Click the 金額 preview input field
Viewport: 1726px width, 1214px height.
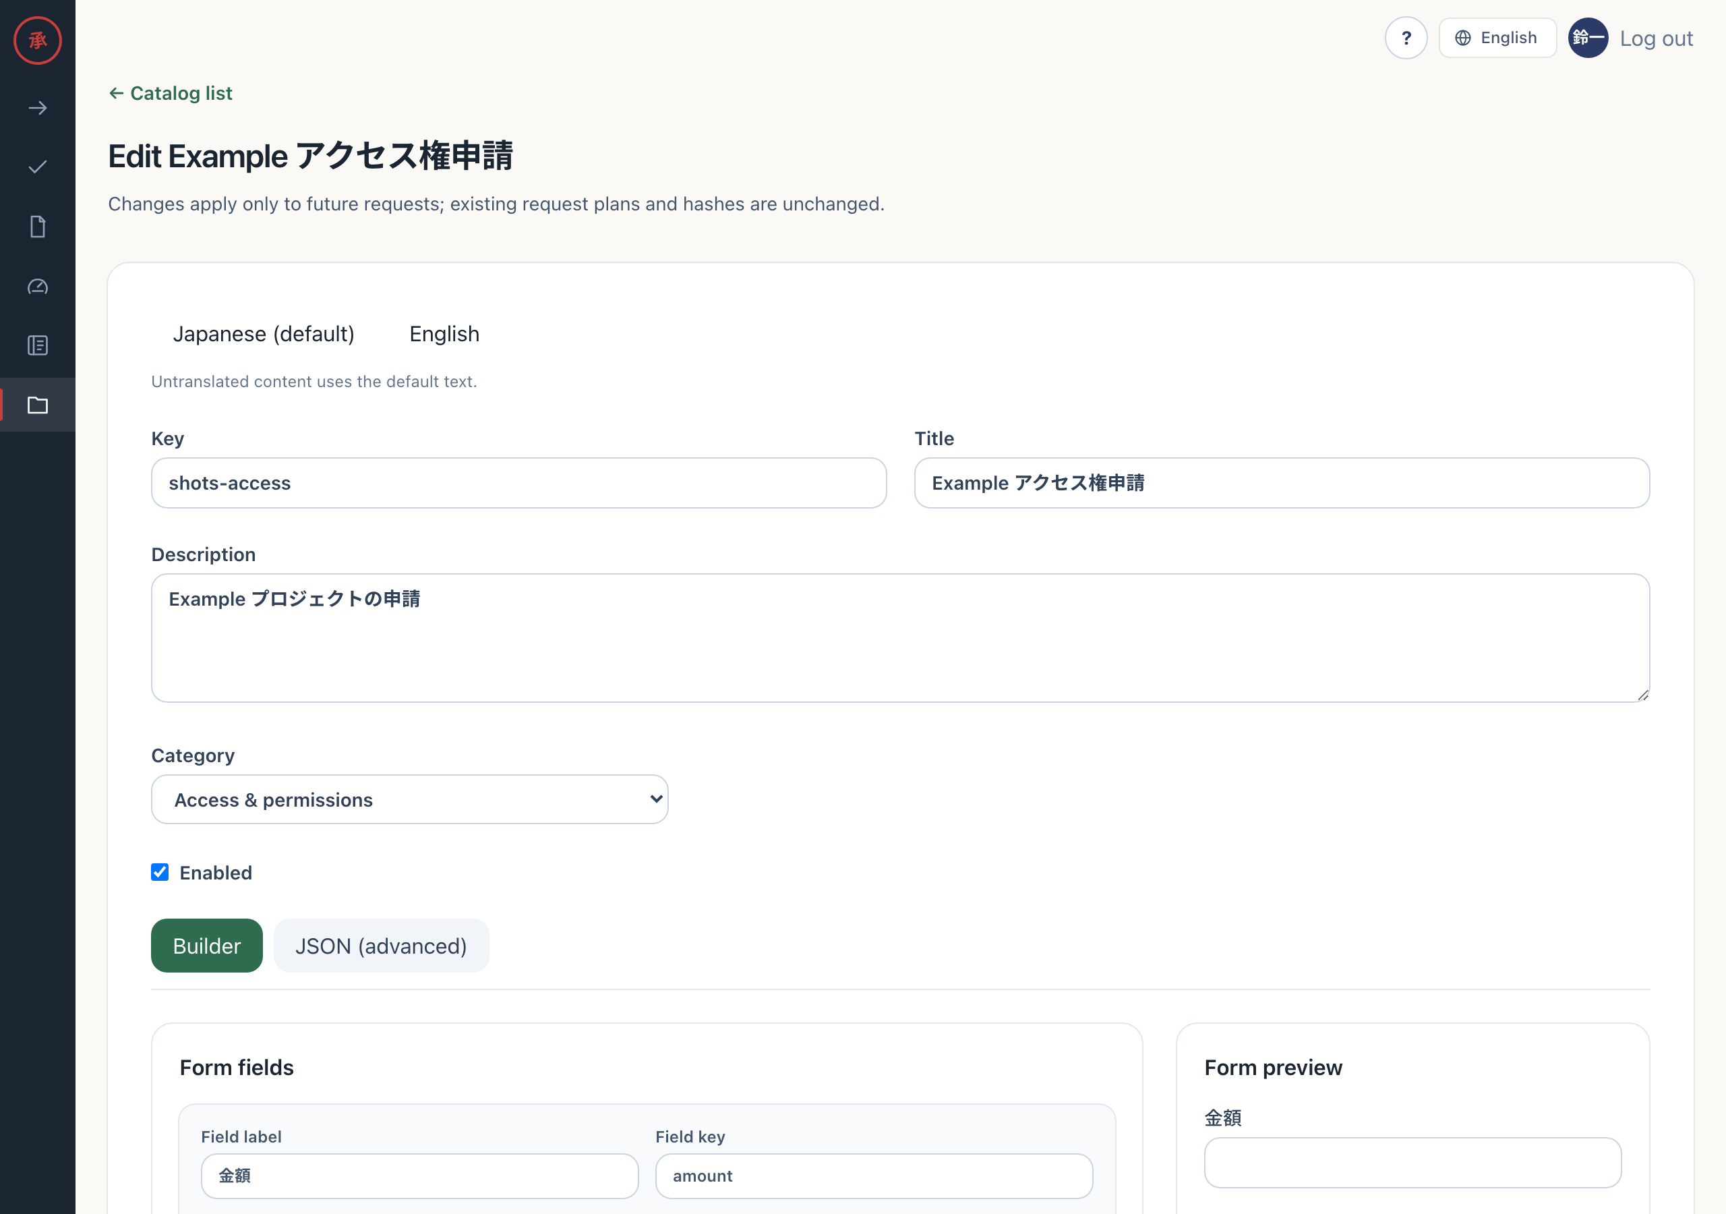(1412, 1162)
